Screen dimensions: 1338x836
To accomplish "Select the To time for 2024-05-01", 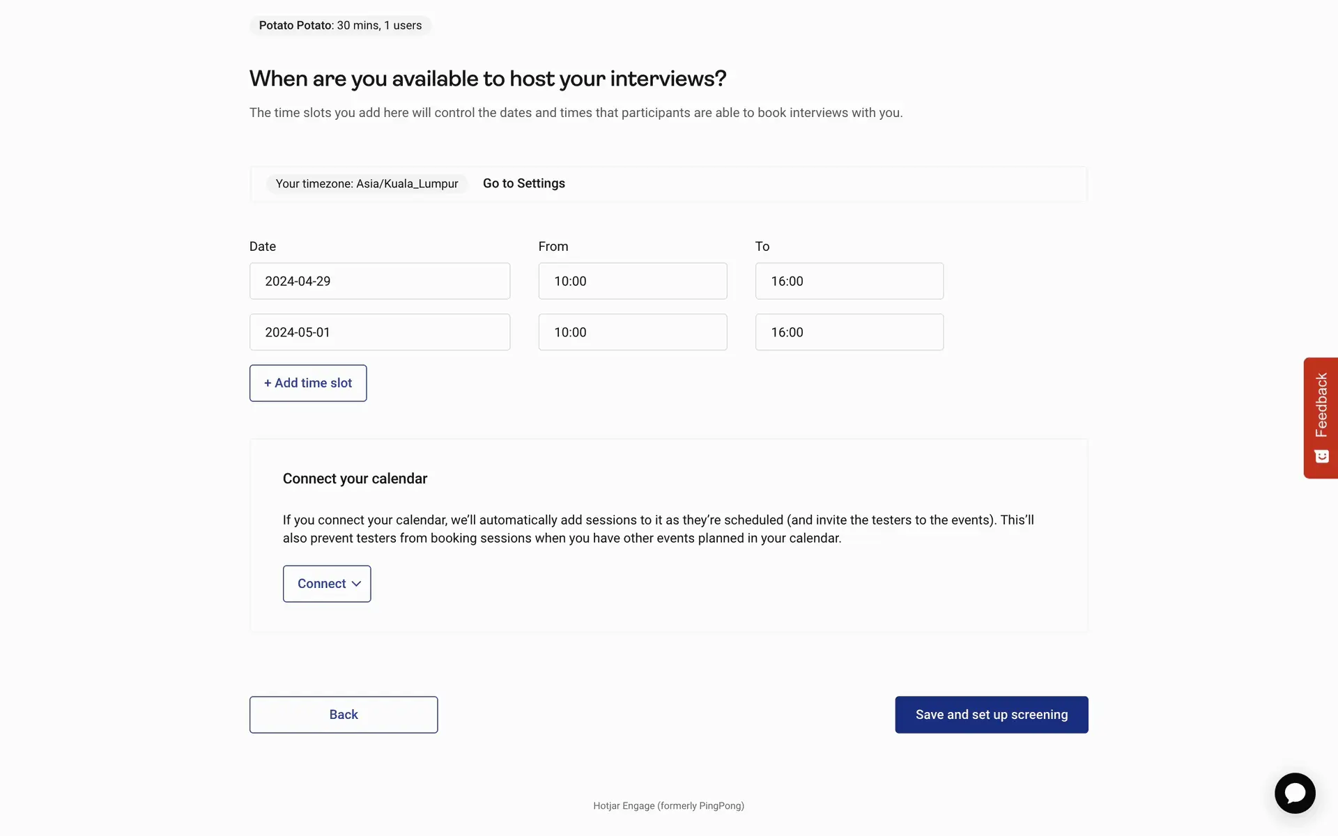I will pos(849,332).
